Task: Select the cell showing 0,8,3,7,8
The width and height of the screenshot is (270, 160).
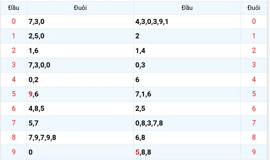Action: (x=149, y=123)
